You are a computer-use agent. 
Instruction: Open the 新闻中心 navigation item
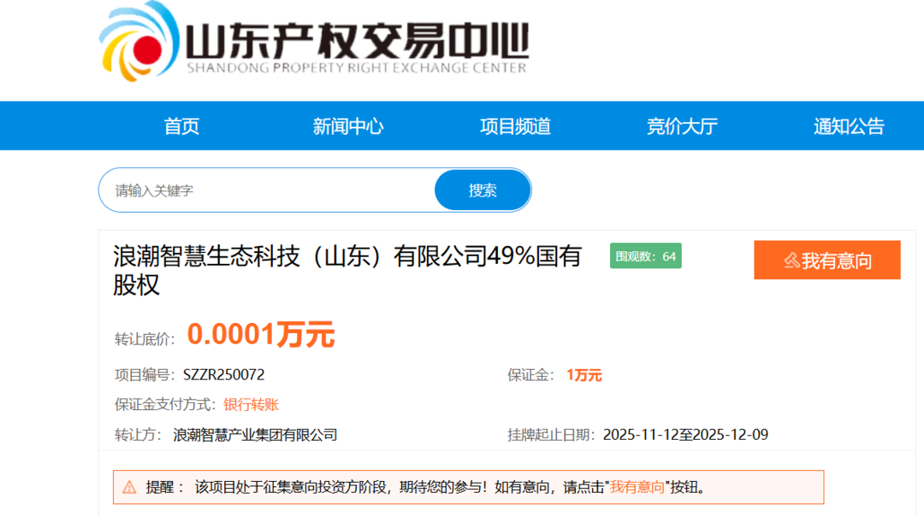coord(347,126)
